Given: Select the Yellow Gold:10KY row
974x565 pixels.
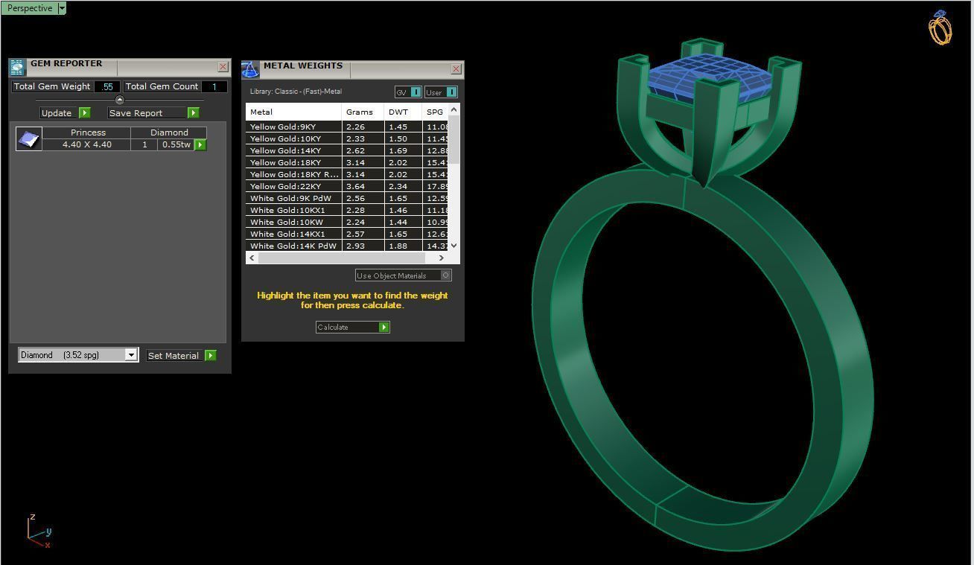Looking at the screenshot, I should (x=347, y=138).
